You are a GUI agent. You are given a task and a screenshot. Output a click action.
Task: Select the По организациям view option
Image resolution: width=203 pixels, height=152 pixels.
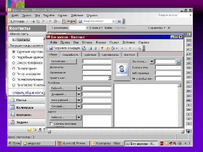[x=26, y=74]
